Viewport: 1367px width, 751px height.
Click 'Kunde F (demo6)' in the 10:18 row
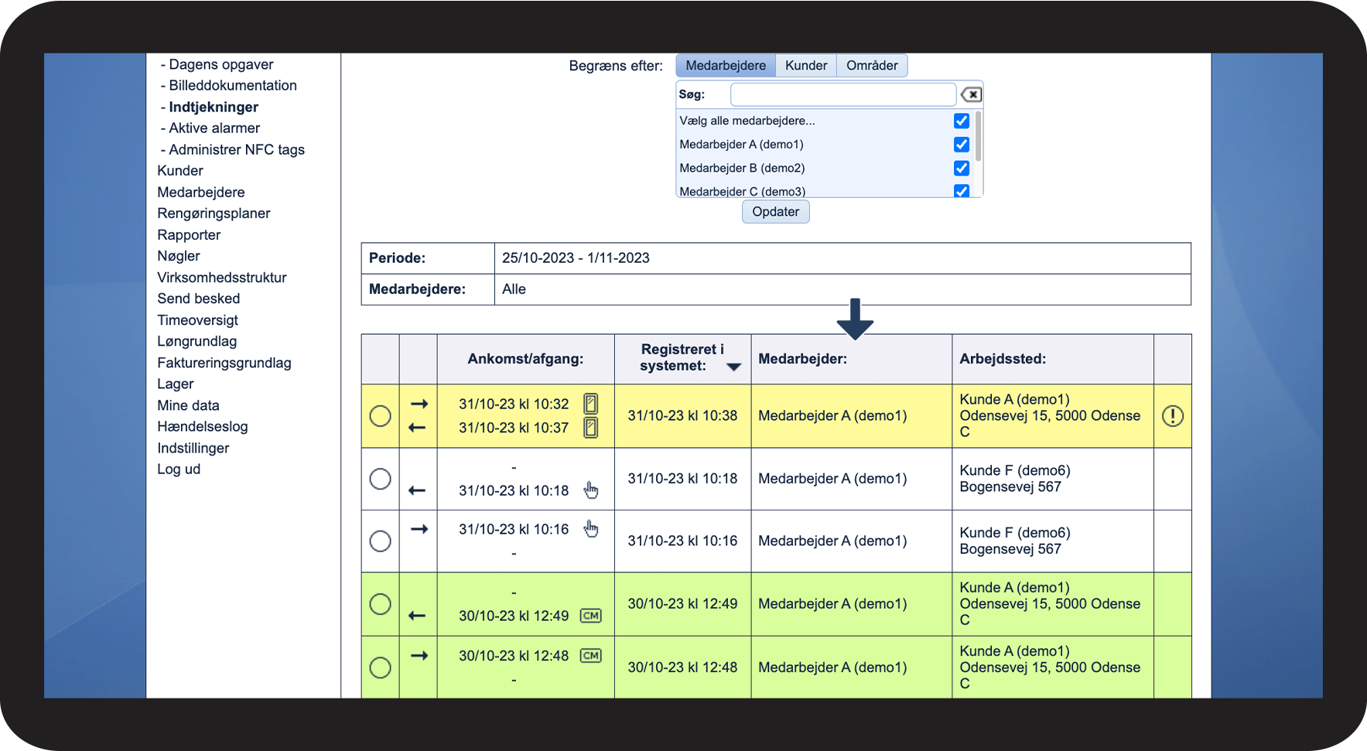pos(1015,470)
